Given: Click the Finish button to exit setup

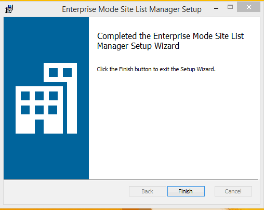Looking at the screenshot, I should tap(186, 191).
